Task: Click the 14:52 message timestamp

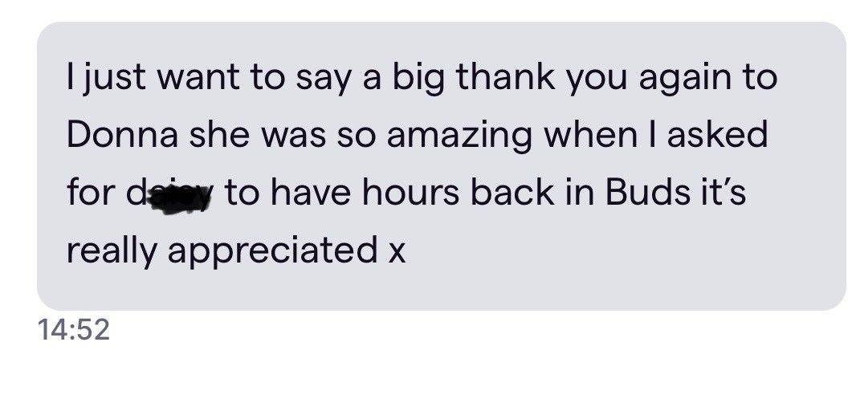Action: pos(73,329)
